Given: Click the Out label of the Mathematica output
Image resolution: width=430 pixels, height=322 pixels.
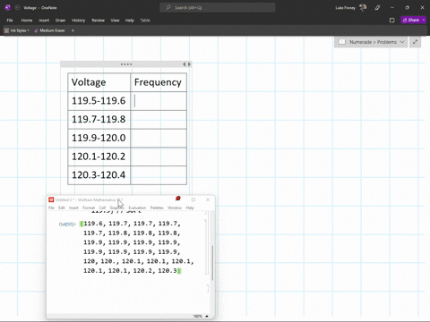Looking at the screenshot, I should click(x=67, y=225).
